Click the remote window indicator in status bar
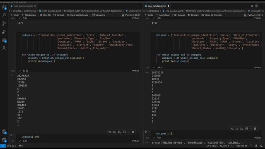 pyautogui.click(x=3, y=146)
